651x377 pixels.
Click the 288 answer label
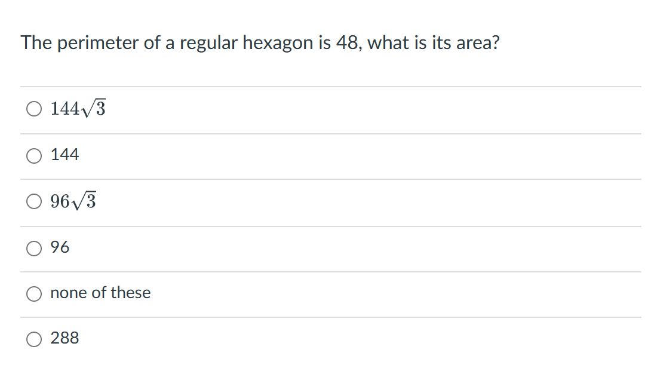[x=65, y=338]
